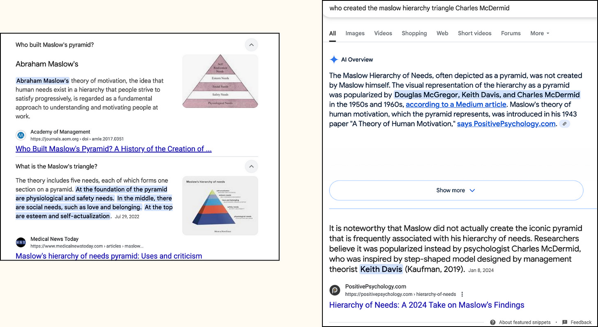Click the PositivePsychology.com site favicon

[x=335, y=290]
